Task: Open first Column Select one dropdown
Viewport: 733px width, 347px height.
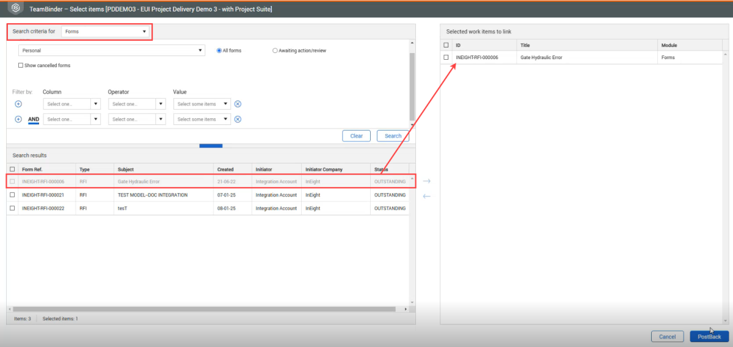Action: [71, 104]
